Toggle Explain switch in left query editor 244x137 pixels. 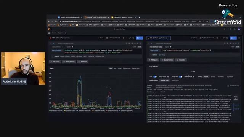click(72, 47)
